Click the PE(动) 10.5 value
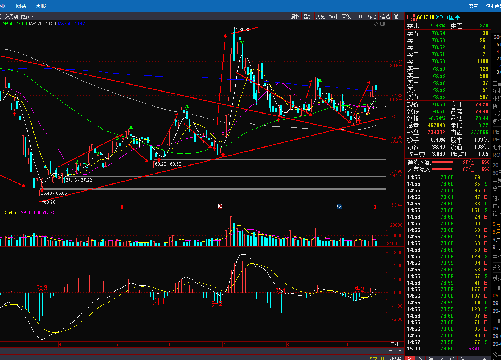 coord(483,154)
